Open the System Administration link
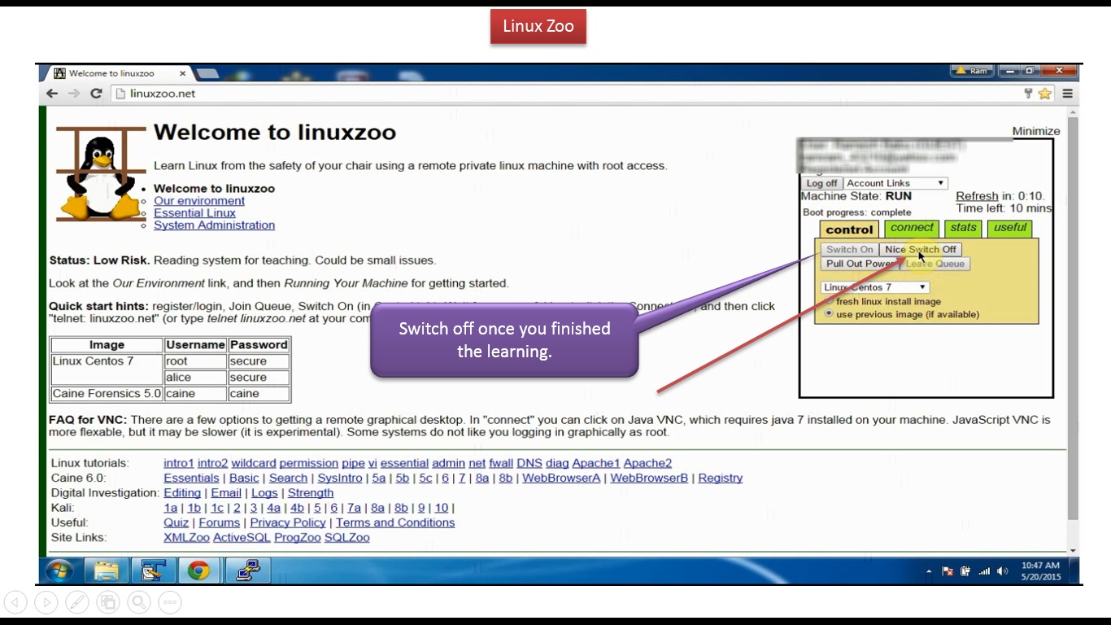This screenshot has width=1111, height=625. pyautogui.click(x=214, y=225)
